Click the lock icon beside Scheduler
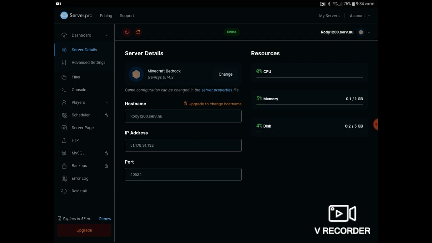Viewport: 432px width, 243px height. [x=106, y=115]
